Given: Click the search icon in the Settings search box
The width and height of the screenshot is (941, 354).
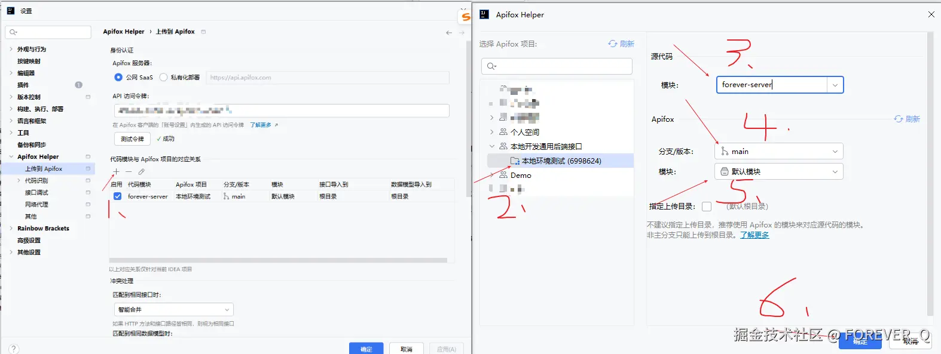Looking at the screenshot, I should pyautogui.click(x=13, y=32).
